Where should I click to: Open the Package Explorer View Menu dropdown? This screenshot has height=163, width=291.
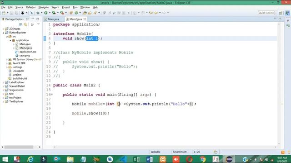click(x=38, y=24)
